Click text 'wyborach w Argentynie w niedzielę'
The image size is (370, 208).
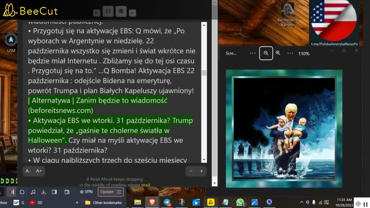click(86, 41)
